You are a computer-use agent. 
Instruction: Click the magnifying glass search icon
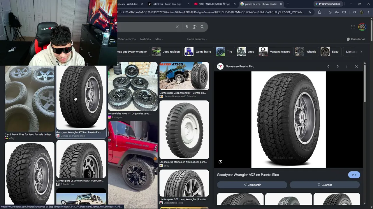coord(202,27)
